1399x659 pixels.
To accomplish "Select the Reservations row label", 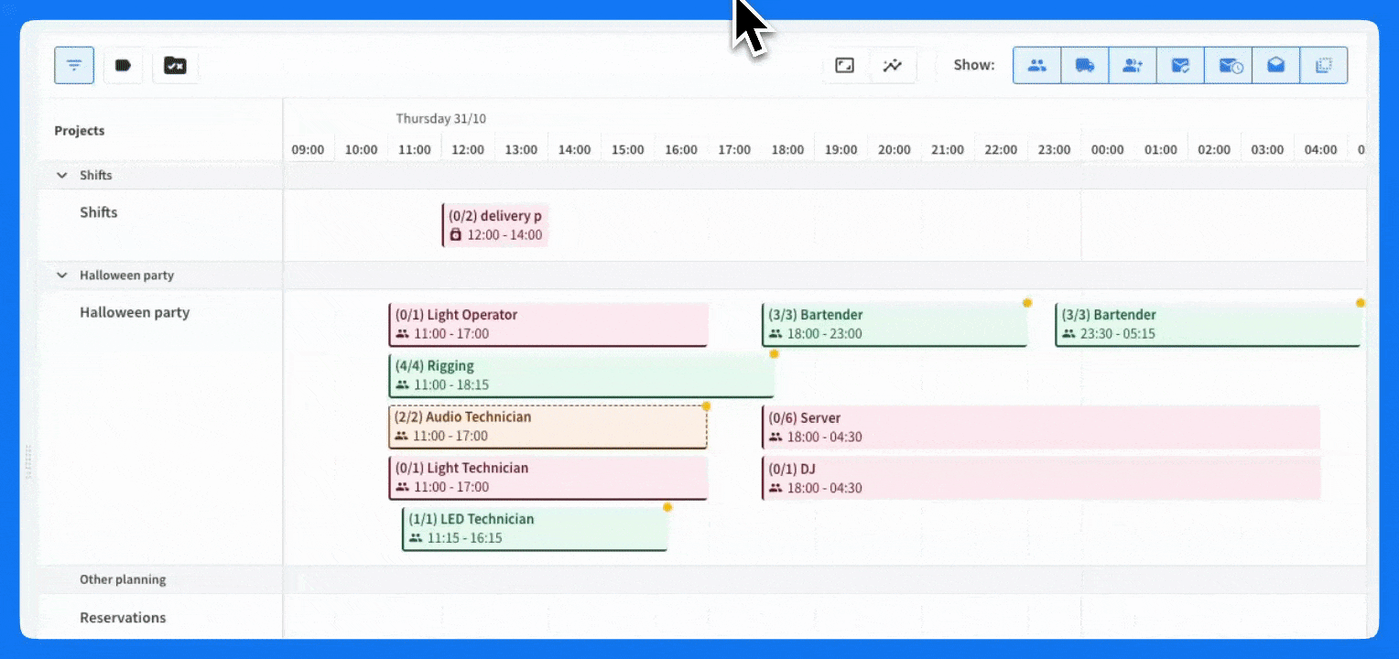I will click(x=123, y=618).
